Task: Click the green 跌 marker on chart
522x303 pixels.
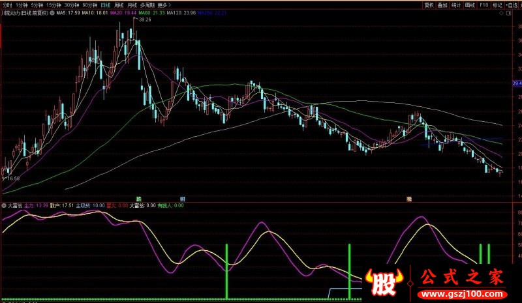Action: [x=138, y=197]
